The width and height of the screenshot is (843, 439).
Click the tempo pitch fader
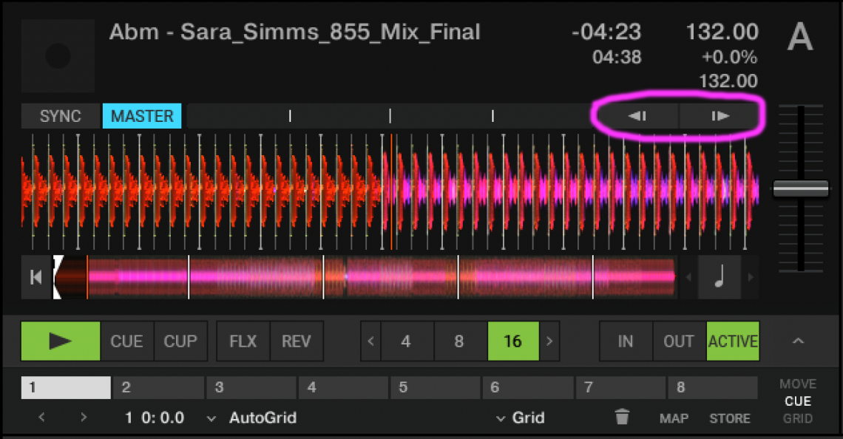click(x=801, y=188)
